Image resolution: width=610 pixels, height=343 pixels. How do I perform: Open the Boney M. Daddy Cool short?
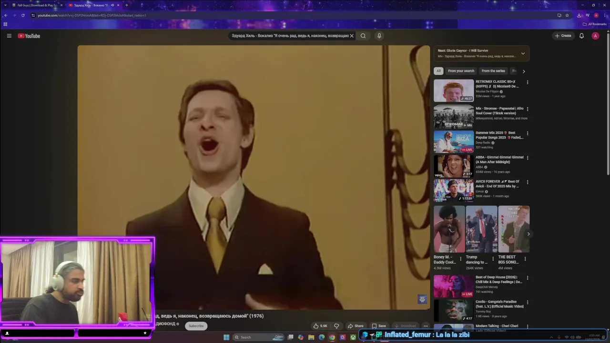pyautogui.click(x=449, y=229)
